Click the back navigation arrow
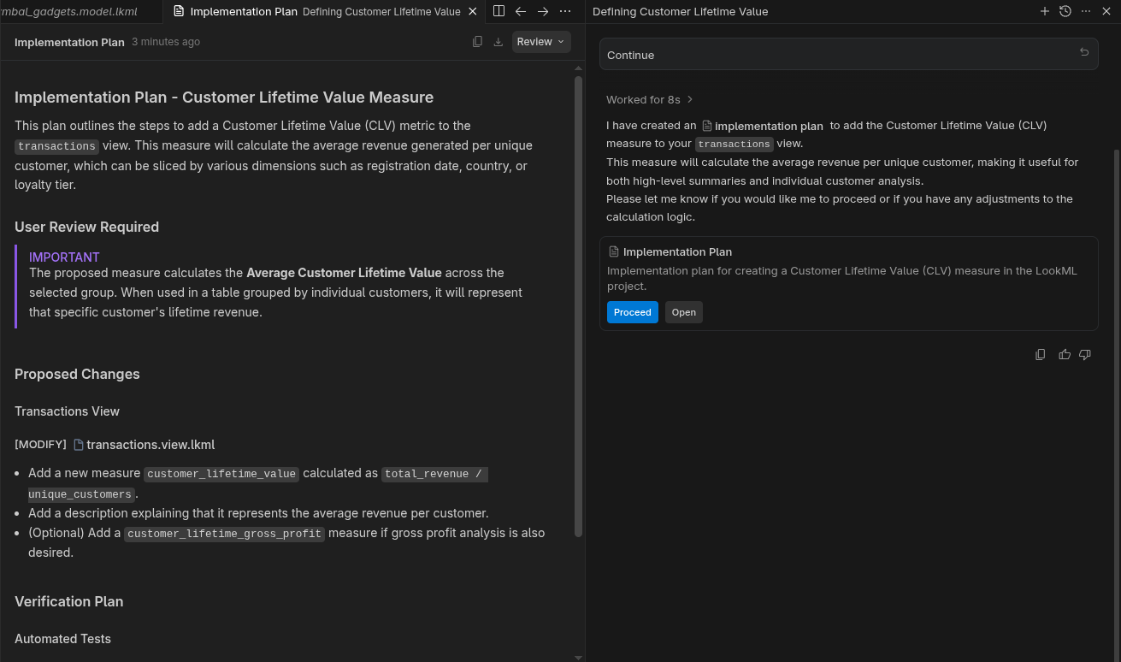 (x=521, y=11)
